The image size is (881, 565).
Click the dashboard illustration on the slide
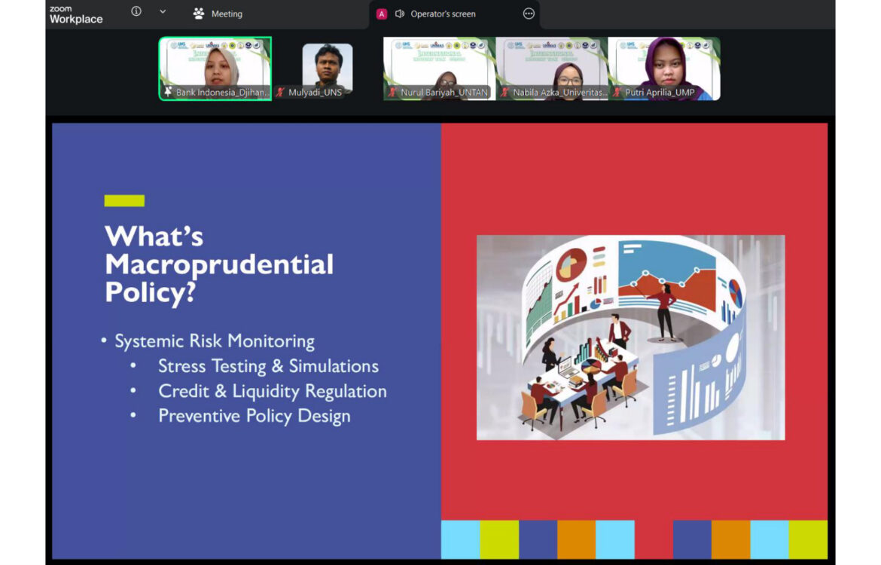[x=630, y=337]
